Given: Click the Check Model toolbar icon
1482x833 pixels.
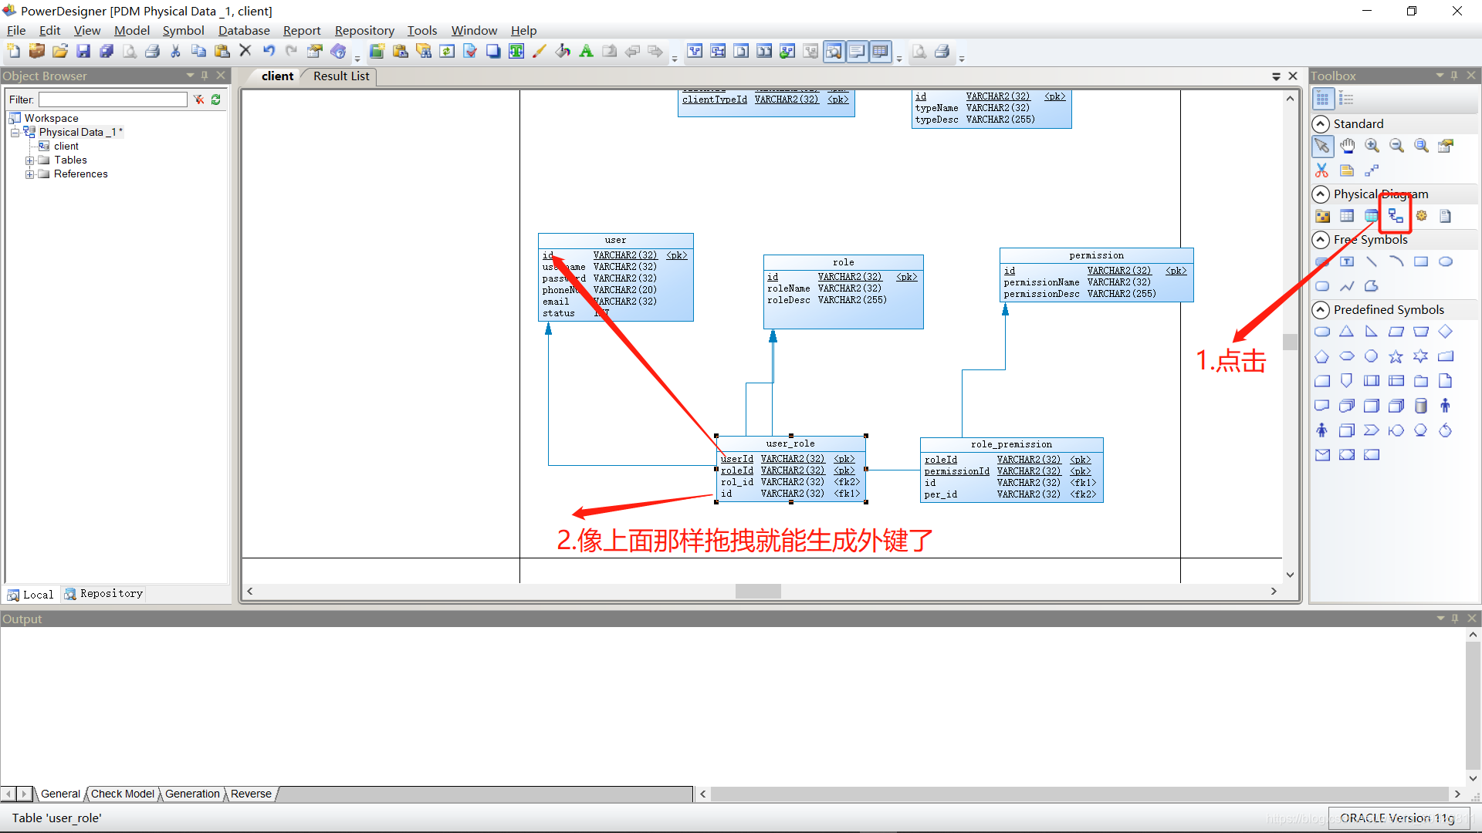Looking at the screenshot, I should click(x=470, y=51).
